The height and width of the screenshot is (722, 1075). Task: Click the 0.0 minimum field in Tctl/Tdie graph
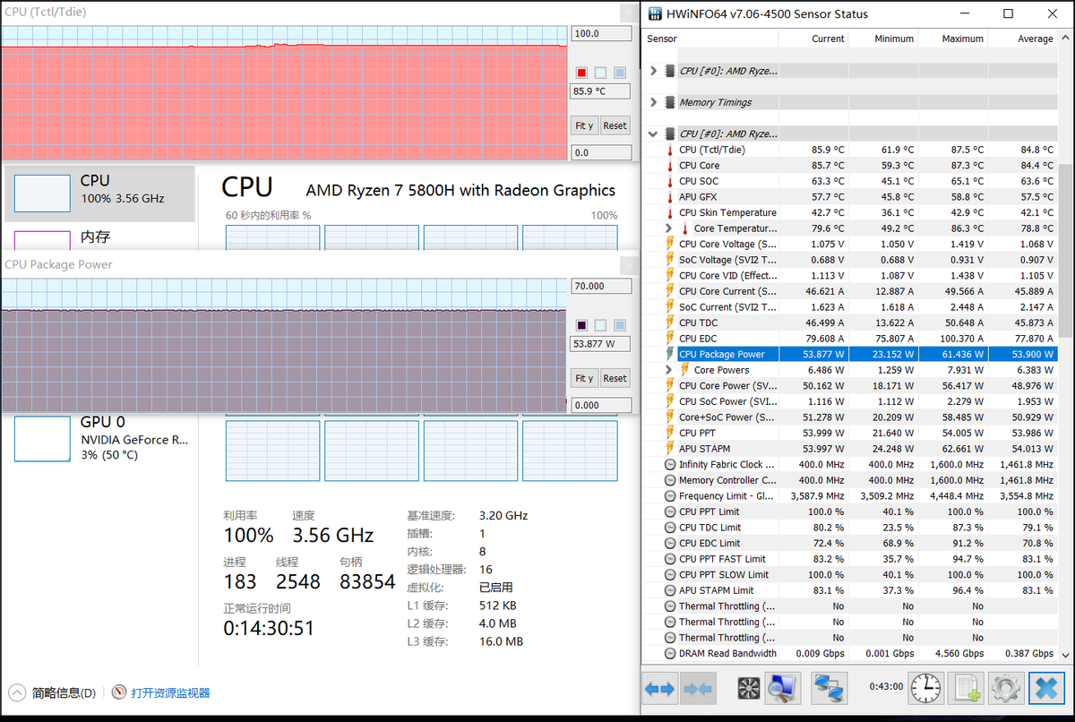click(x=600, y=152)
